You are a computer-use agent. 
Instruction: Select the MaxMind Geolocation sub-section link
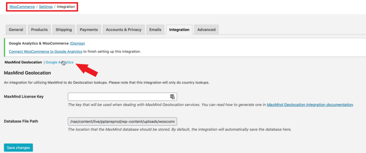(23, 62)
